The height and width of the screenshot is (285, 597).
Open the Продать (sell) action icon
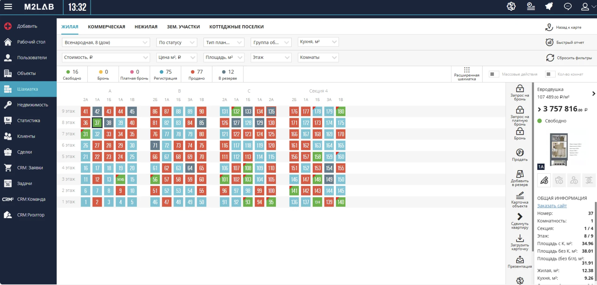pos(520,153)
